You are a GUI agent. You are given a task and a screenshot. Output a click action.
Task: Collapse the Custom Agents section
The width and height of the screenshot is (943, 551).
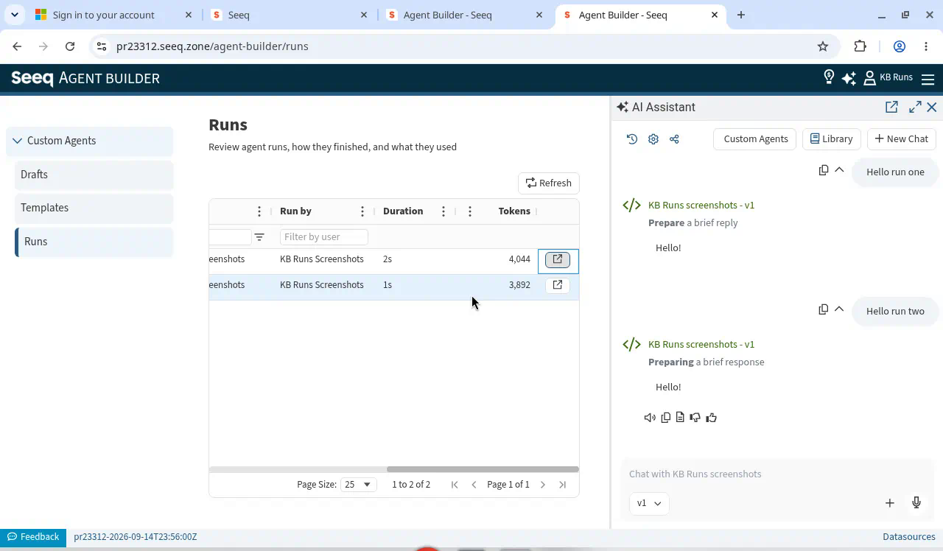[90, 141]
